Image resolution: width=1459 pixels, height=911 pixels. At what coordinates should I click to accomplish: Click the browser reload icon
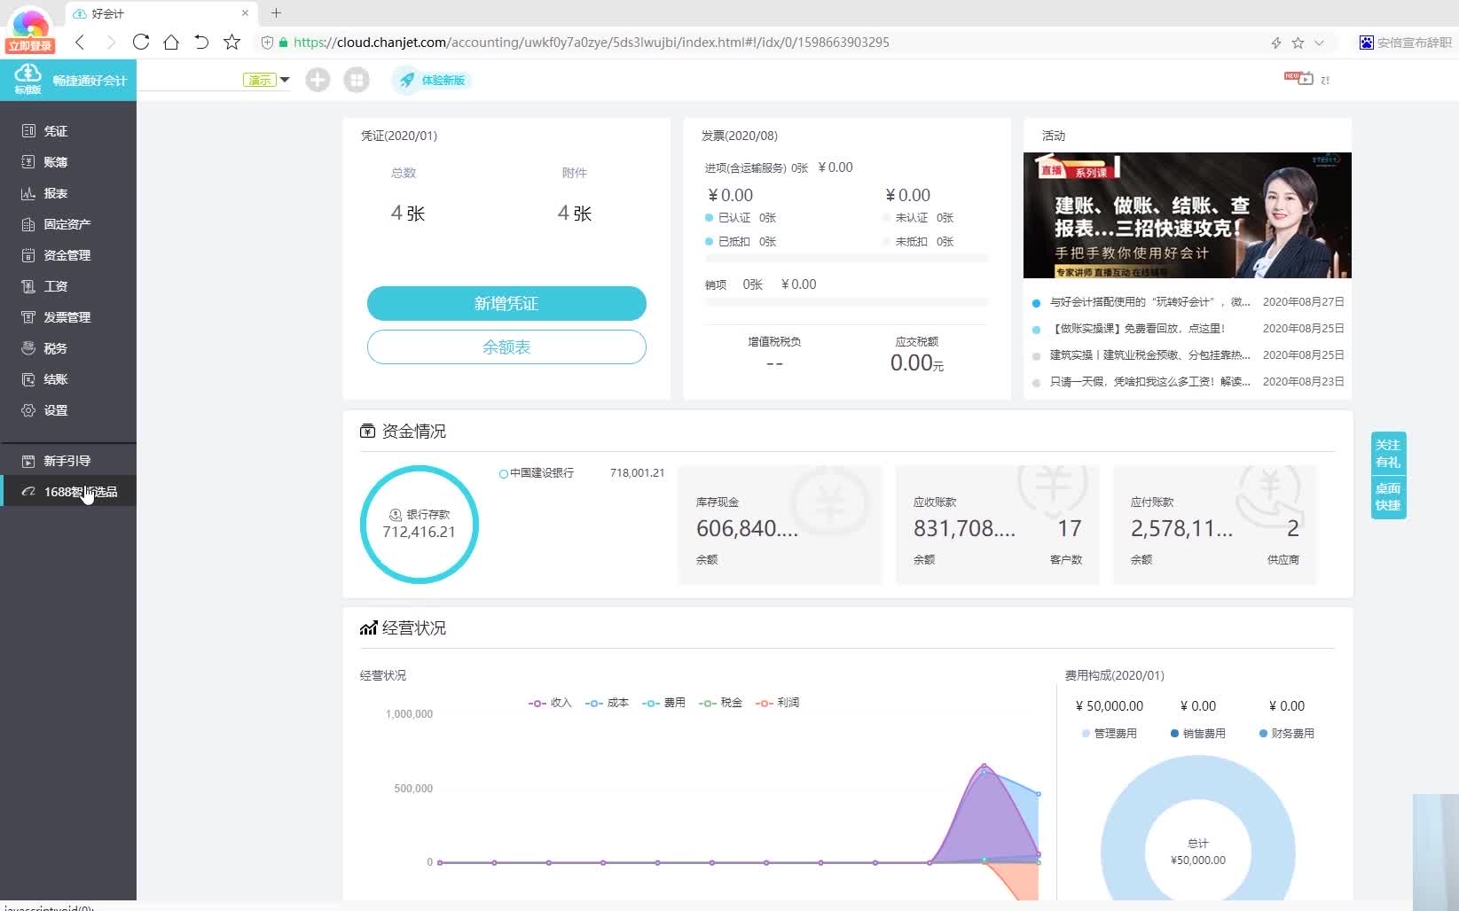click(140, 42)
